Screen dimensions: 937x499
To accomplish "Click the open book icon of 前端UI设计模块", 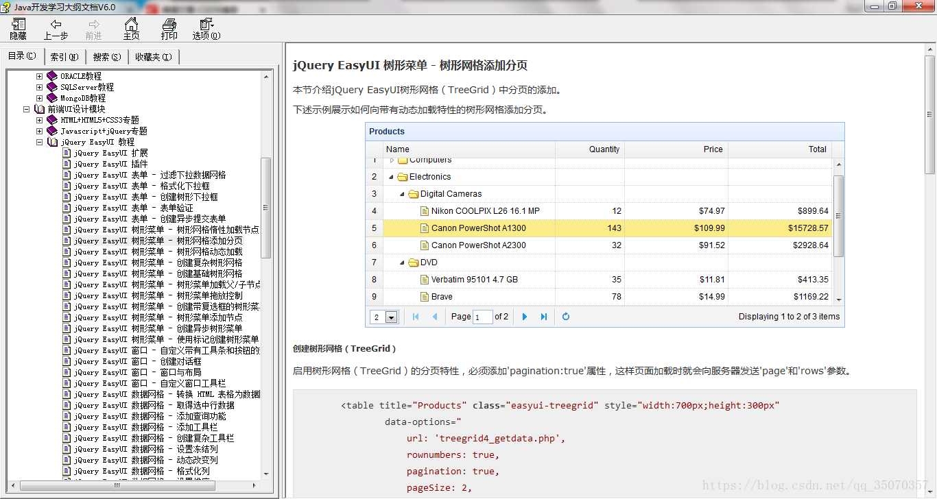I will (39, 109).
